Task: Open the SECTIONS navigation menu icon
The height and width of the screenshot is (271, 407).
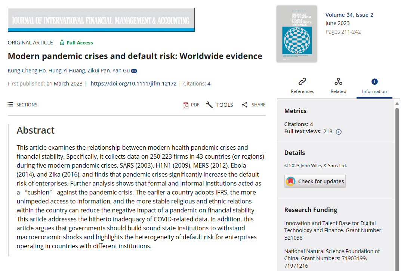Action: [x=10, y=105]
